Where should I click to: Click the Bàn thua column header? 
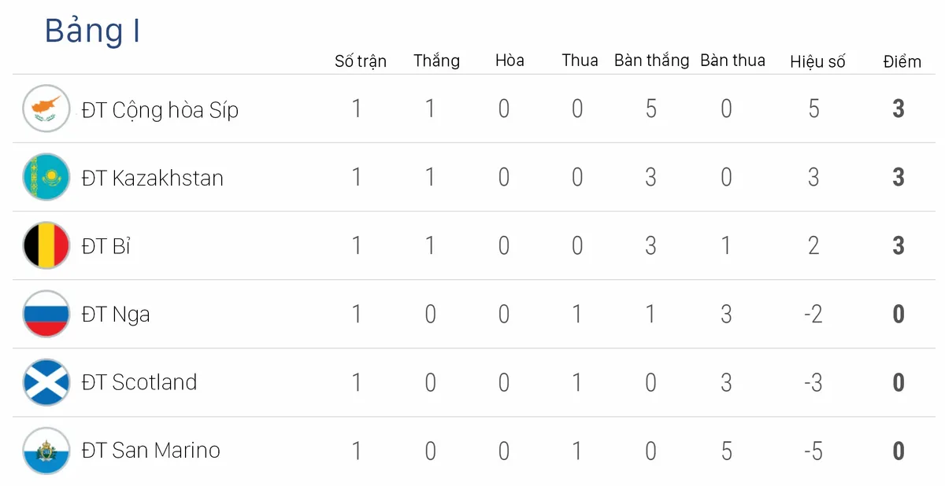pos(732,61)
